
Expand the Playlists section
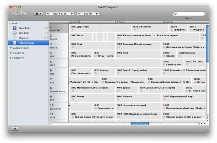pyautogui.click(x=11, y=53)
